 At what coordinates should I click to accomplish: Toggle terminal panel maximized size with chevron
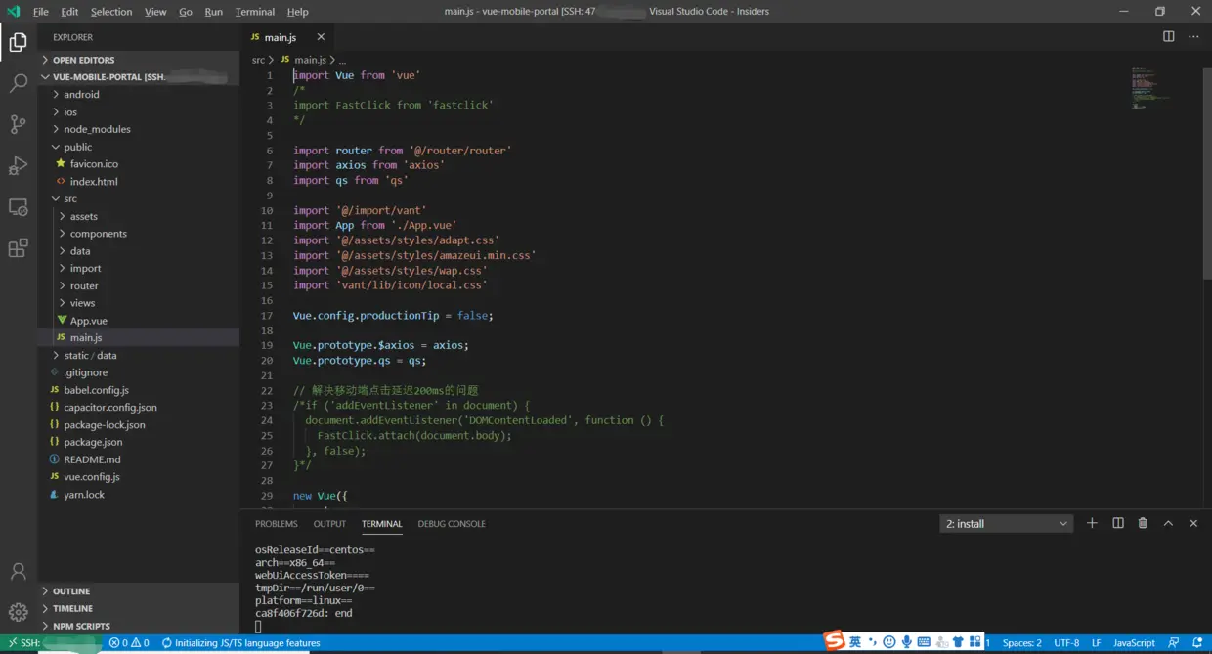(1168, 523)
